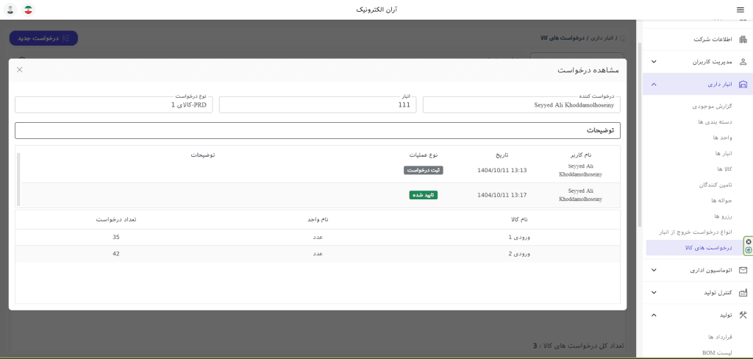This screenshot has width=753, height=359.
Task: Expand the کنترل تولید chevron
Action: (x=654, y=293)
